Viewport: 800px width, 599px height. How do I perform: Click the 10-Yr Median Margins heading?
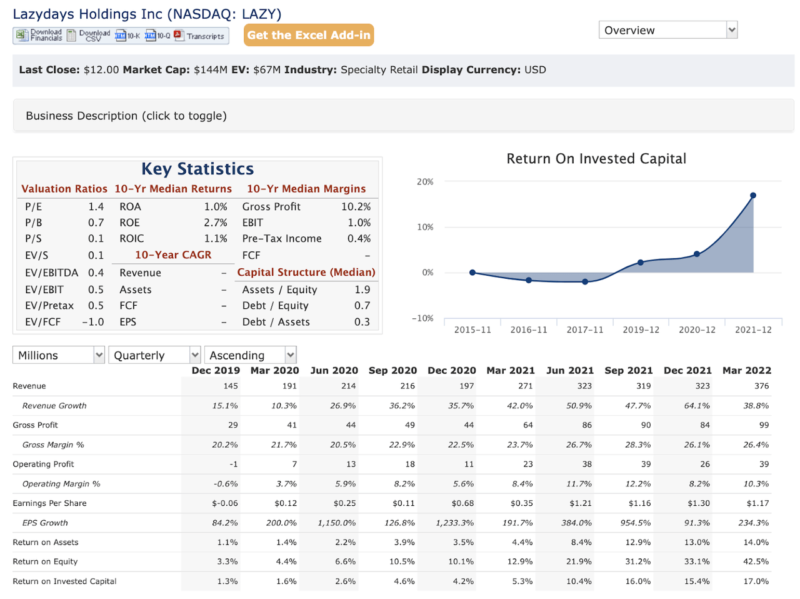click(306, 189)
